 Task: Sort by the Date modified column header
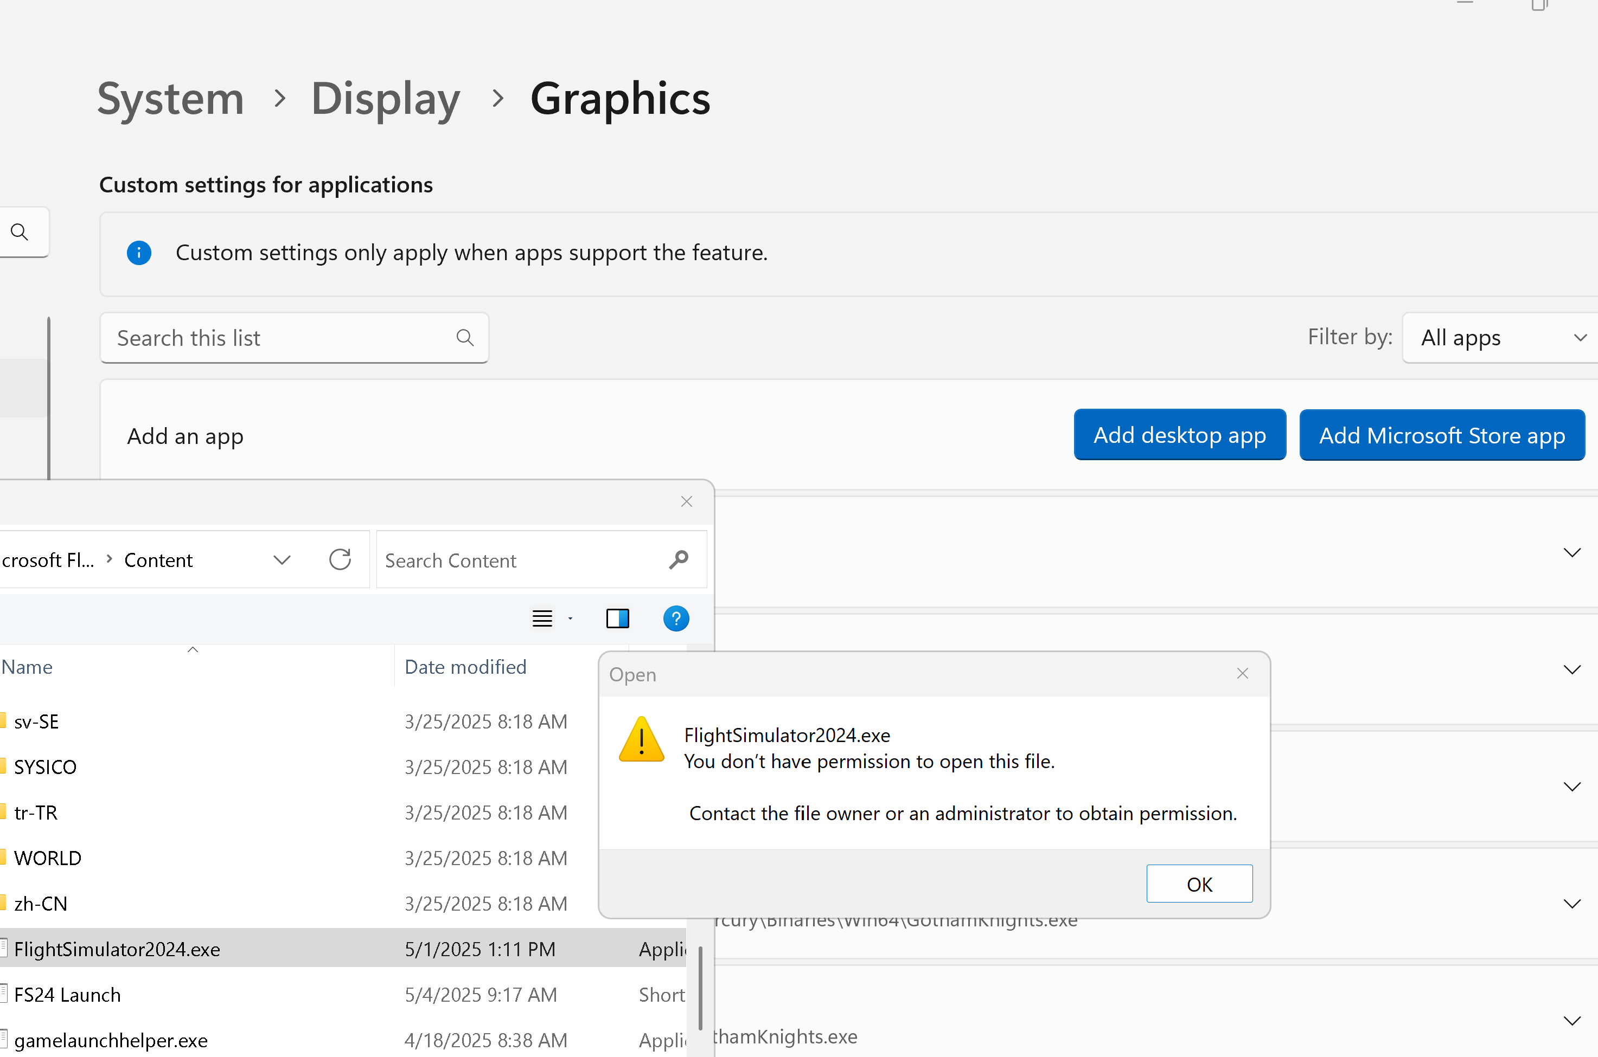pyautogui.click(x=465, y=667)
